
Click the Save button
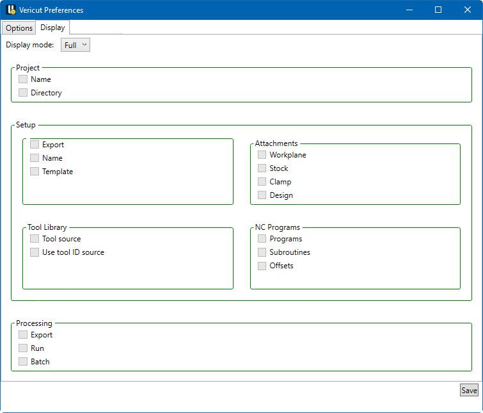coord(469,391)
